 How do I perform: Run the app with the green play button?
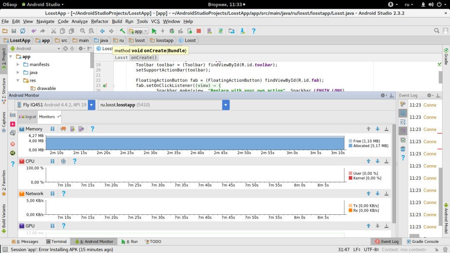[154, 31]
